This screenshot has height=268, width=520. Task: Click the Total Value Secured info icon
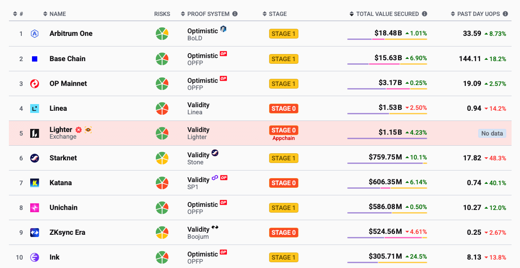(425, 14)
